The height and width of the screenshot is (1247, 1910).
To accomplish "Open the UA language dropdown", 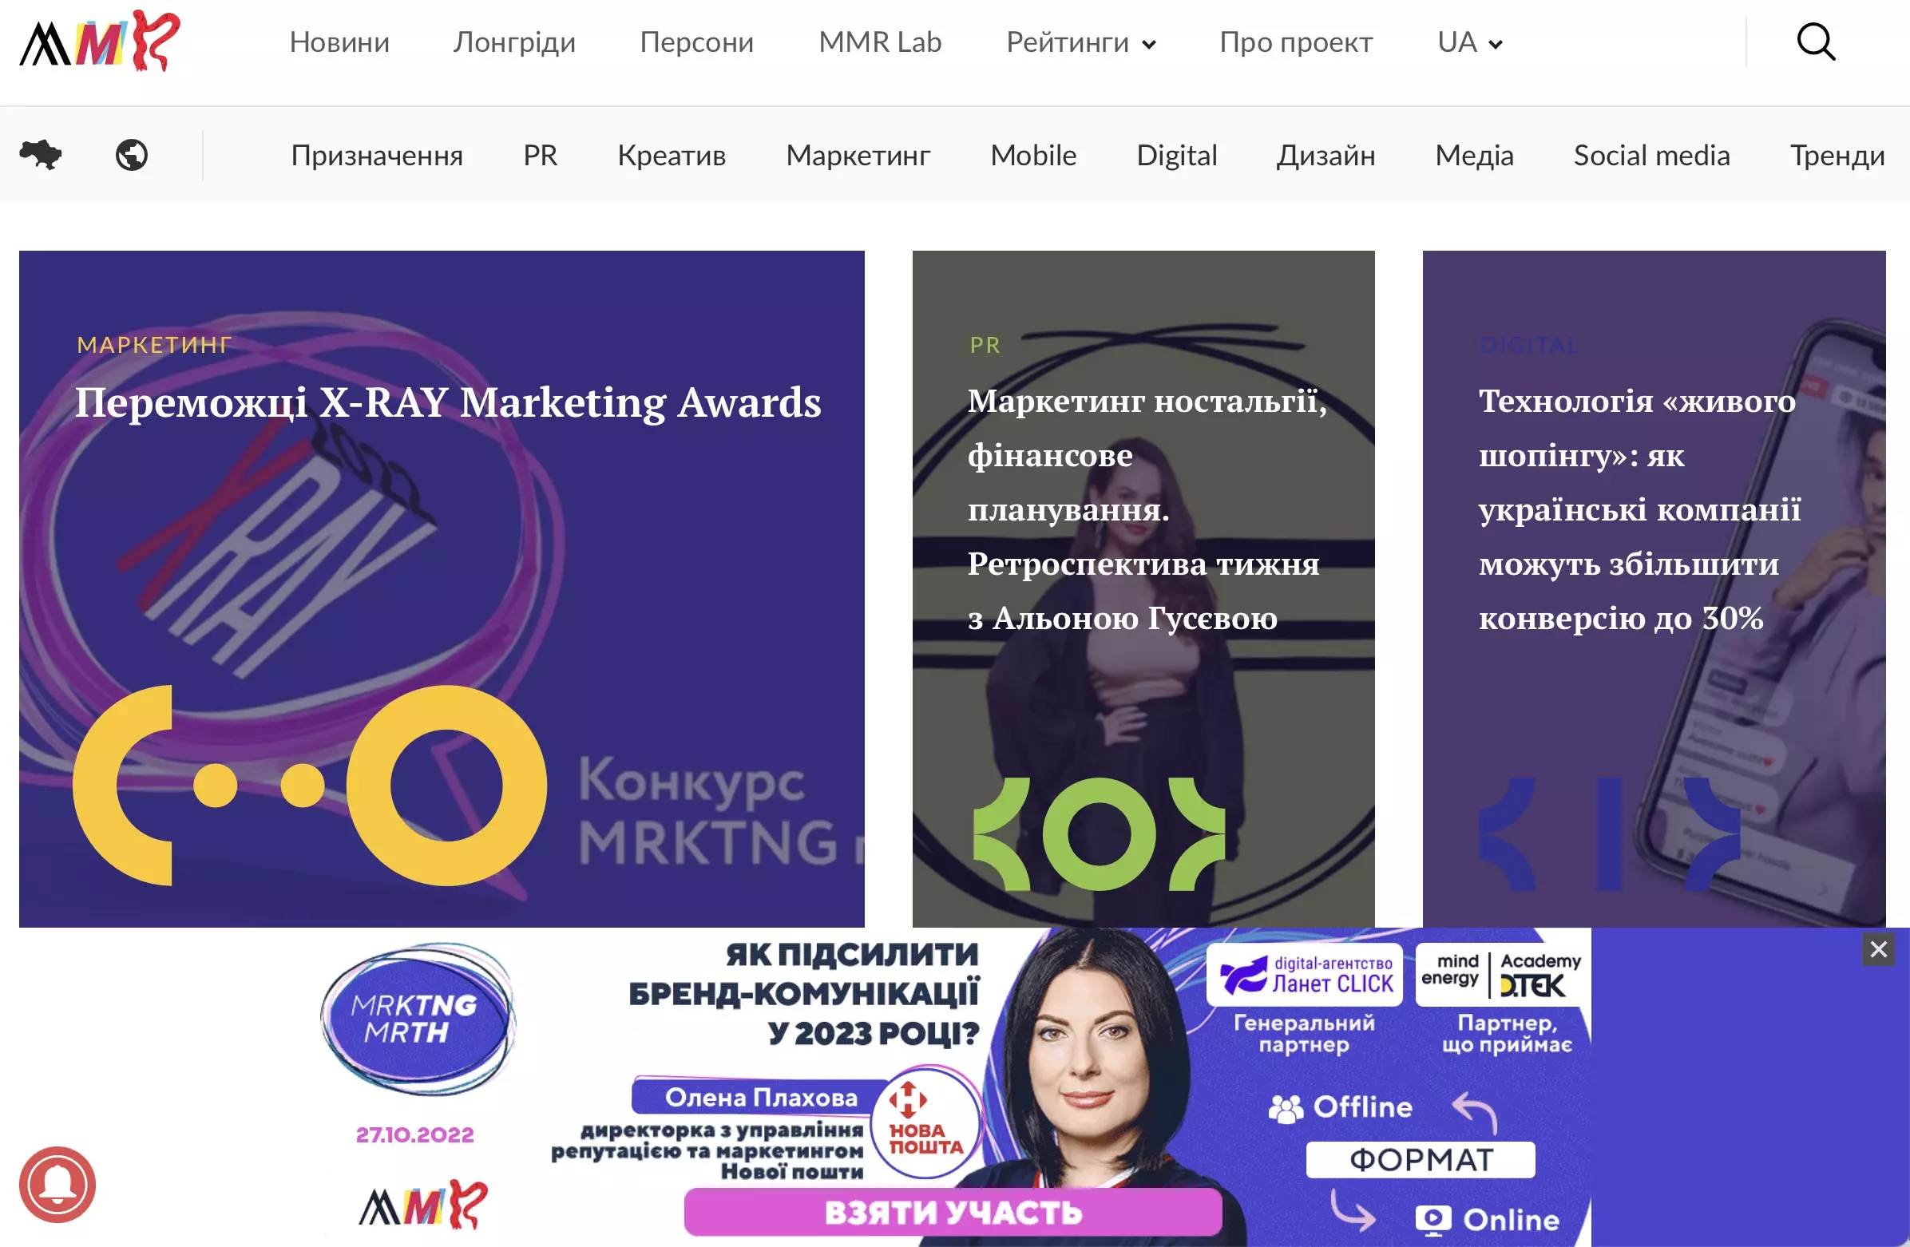I will [x=1470, y=42].
